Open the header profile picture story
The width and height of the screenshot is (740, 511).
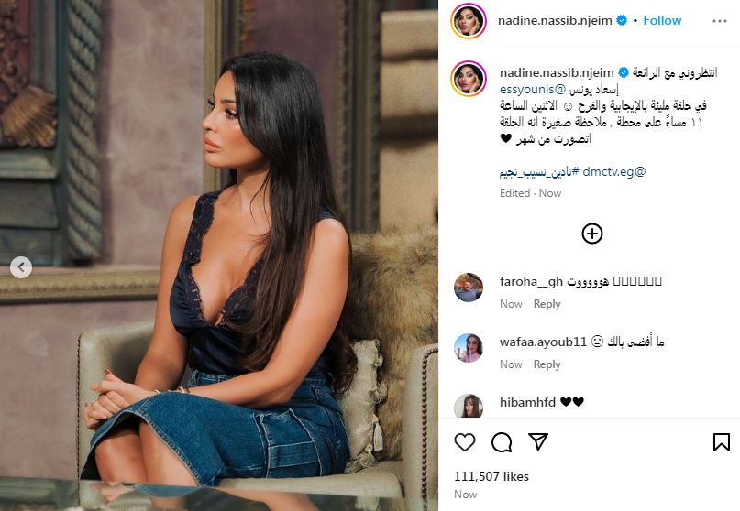pos(469,21)
